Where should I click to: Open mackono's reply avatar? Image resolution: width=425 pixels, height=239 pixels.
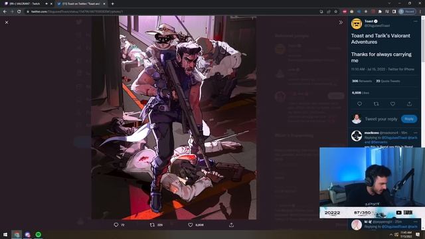point(357,135)
